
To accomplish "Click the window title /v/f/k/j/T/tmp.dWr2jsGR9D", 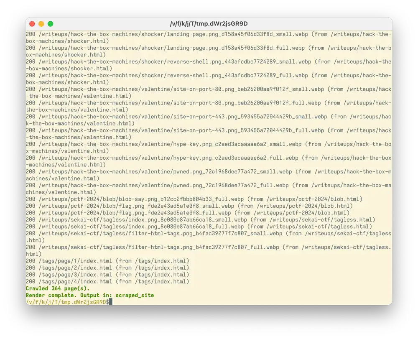I will point(209,24).
